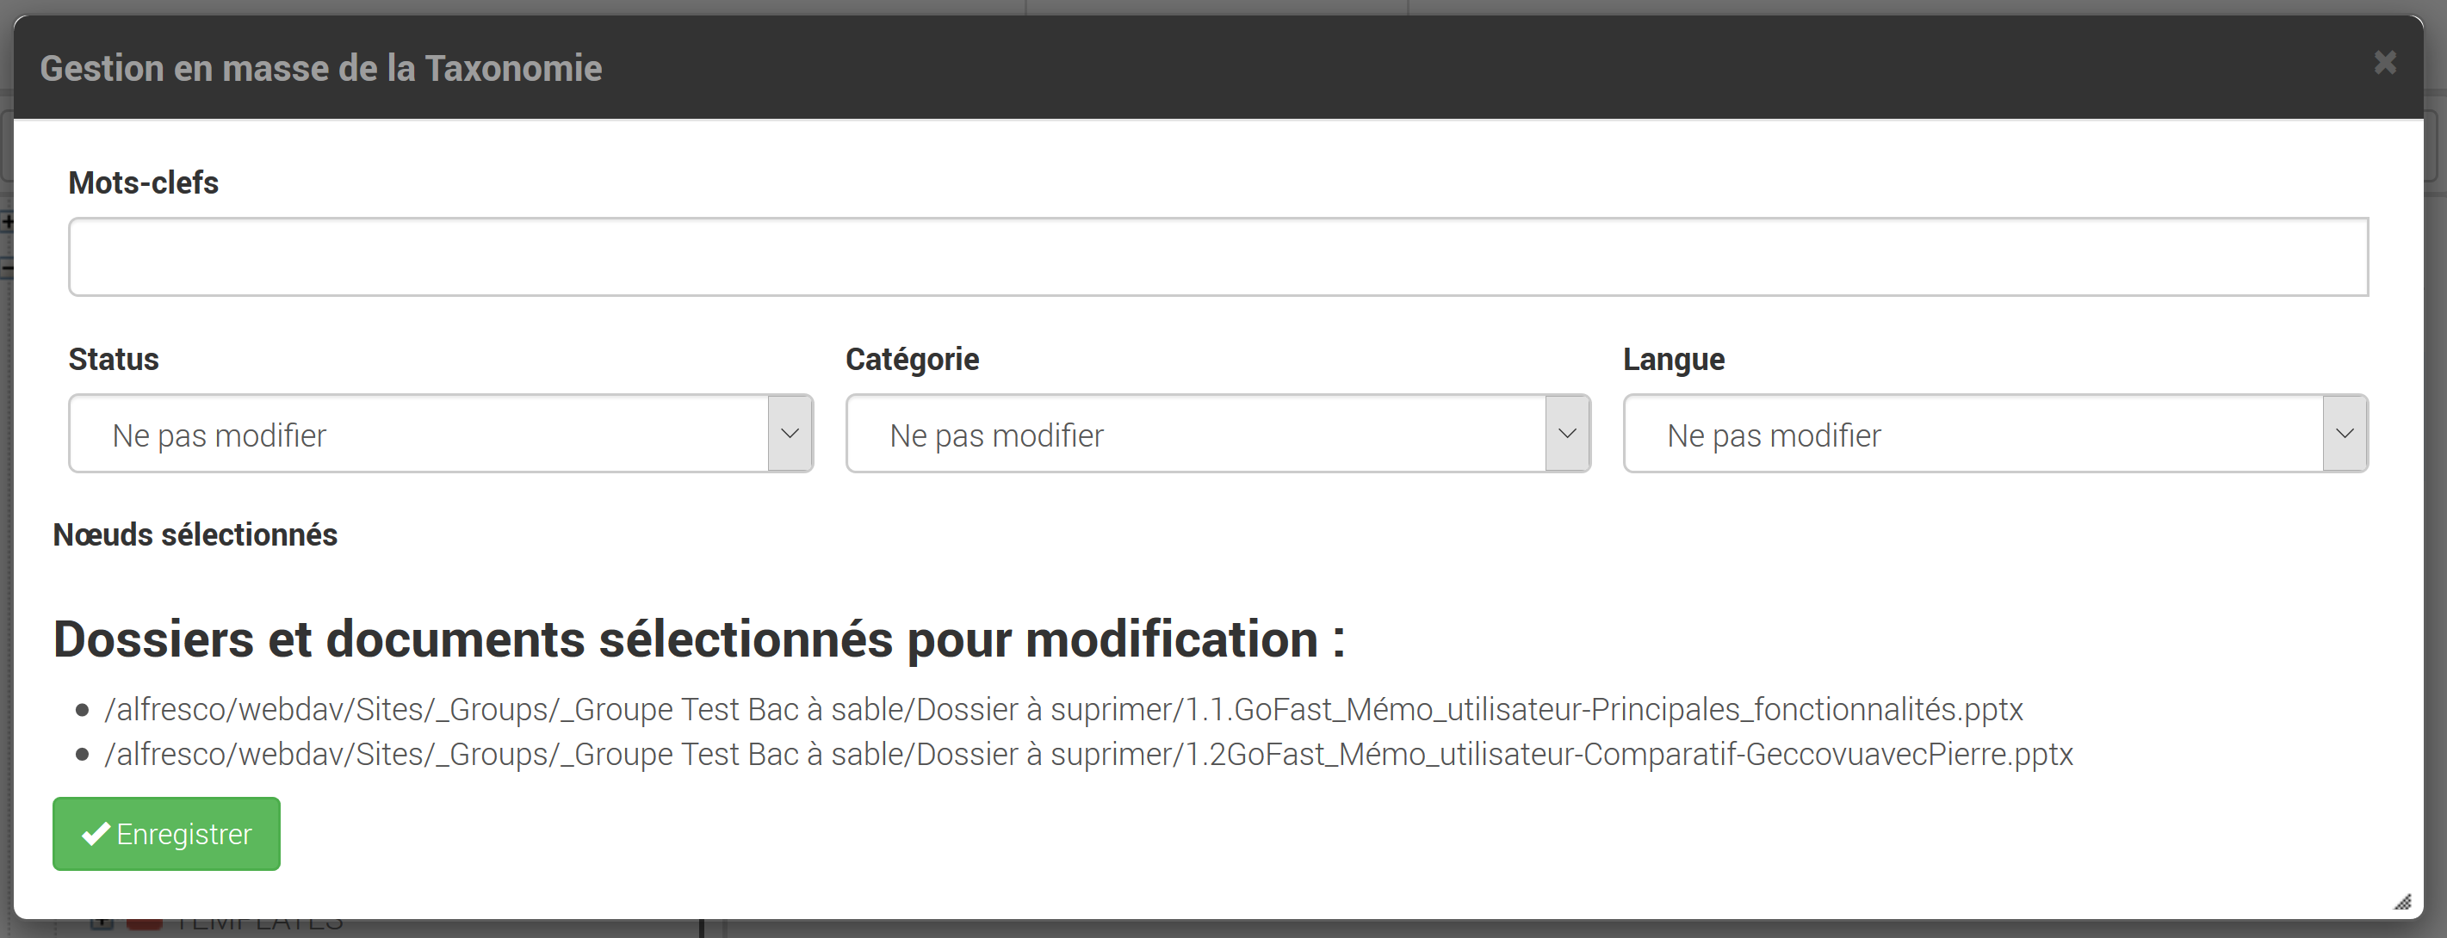Click the 'Nœuds sélectionnés' label
The width and height of the screenshot is (2447, 938).
(195, 534)
